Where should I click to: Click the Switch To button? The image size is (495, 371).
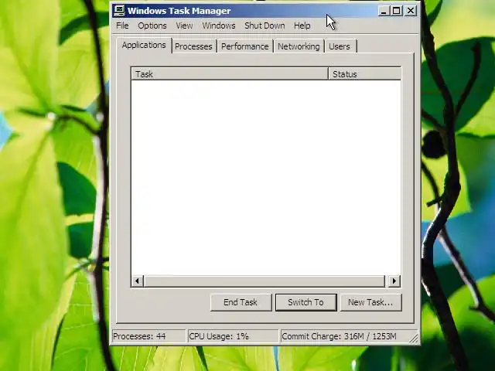point(306,302)
